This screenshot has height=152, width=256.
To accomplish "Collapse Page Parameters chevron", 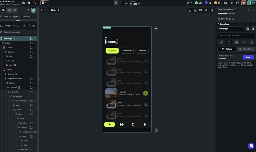I will tap(254, 9).
